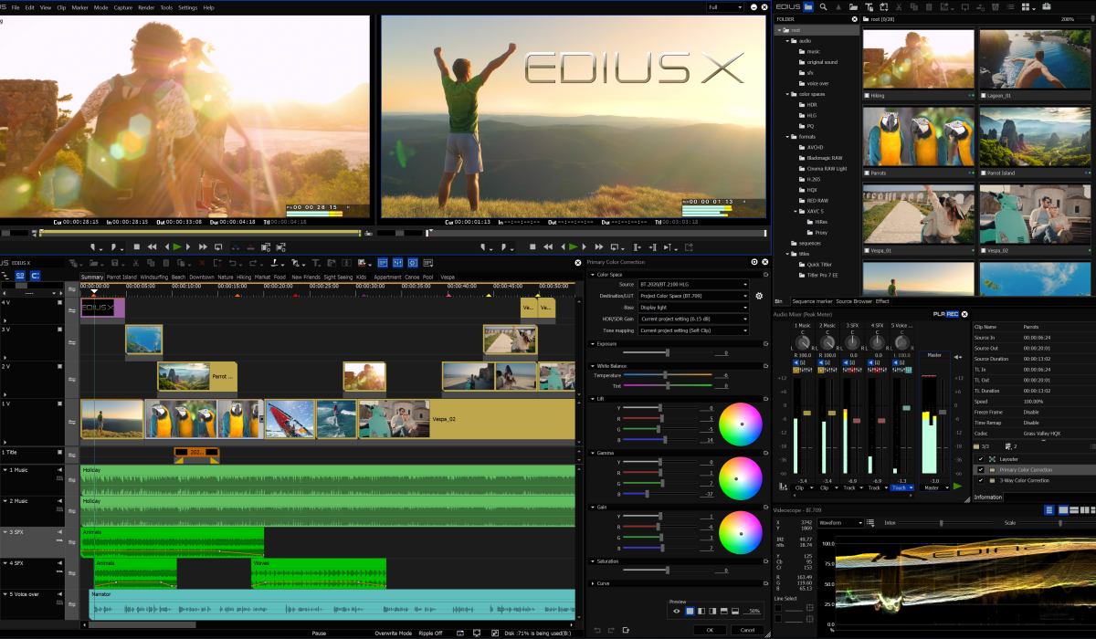Open the Source color space dropdown
The image size is (1096, 639).
point(693,284)
